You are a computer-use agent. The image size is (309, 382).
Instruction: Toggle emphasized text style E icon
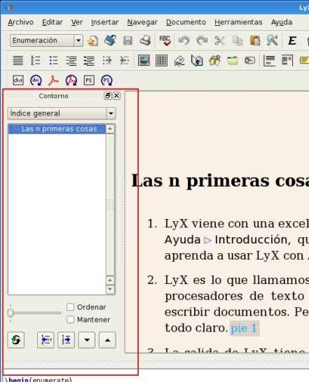pos(292,41)
